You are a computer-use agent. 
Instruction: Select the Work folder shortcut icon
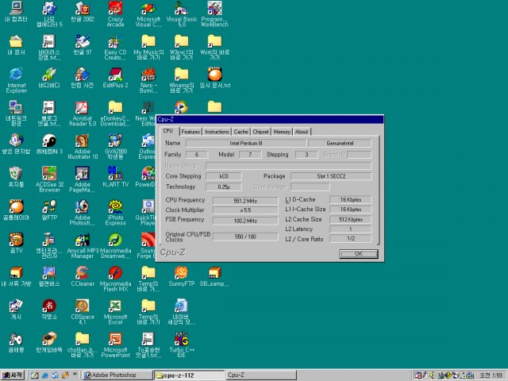214,48
